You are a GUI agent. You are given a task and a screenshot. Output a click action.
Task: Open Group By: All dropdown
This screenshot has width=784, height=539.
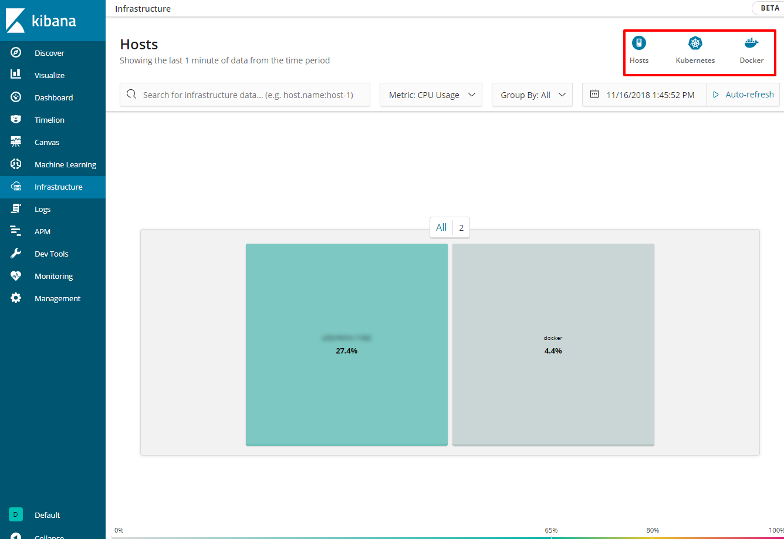click(x=532, y=95)
